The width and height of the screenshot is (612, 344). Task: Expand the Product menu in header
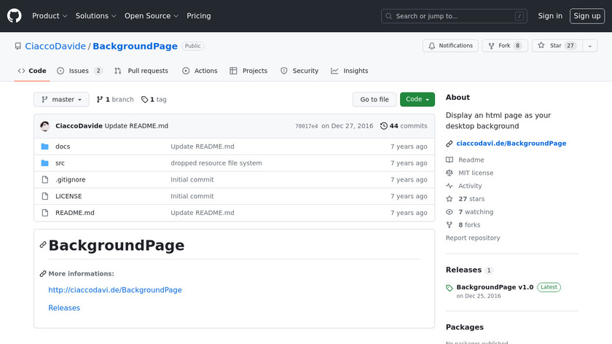tap(50, 16)
